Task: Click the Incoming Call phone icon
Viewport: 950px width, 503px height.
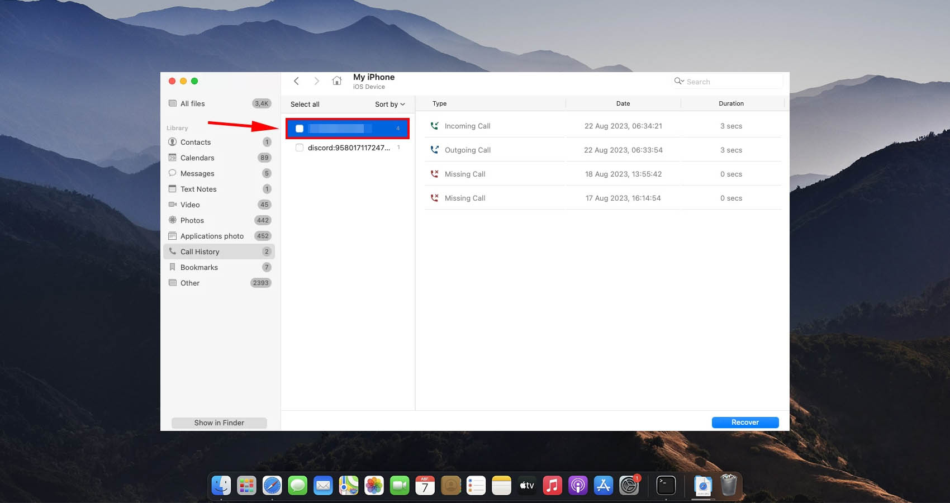Action: (434, 126)
